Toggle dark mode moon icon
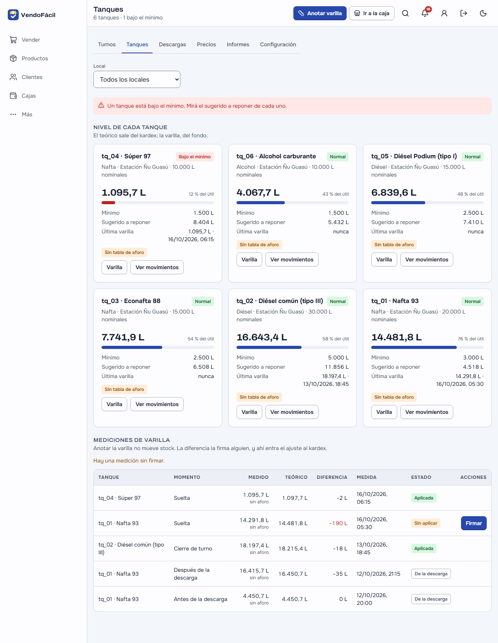Screen dimensions: 498x643 [x=483, y=13]
